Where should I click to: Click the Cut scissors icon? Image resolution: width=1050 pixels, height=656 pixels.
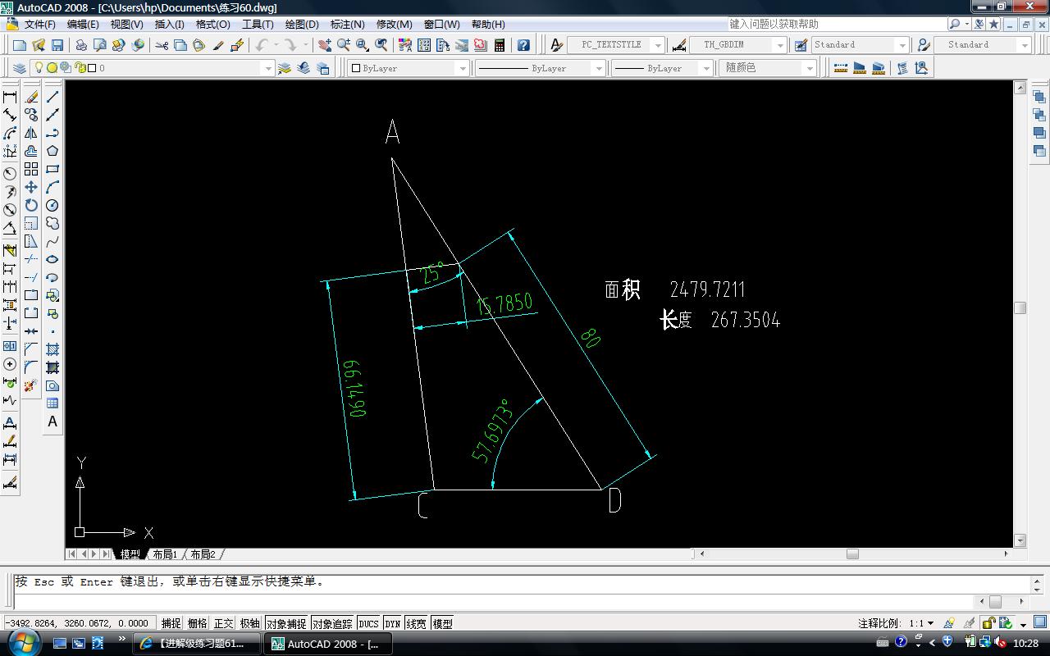pos(162,45)
